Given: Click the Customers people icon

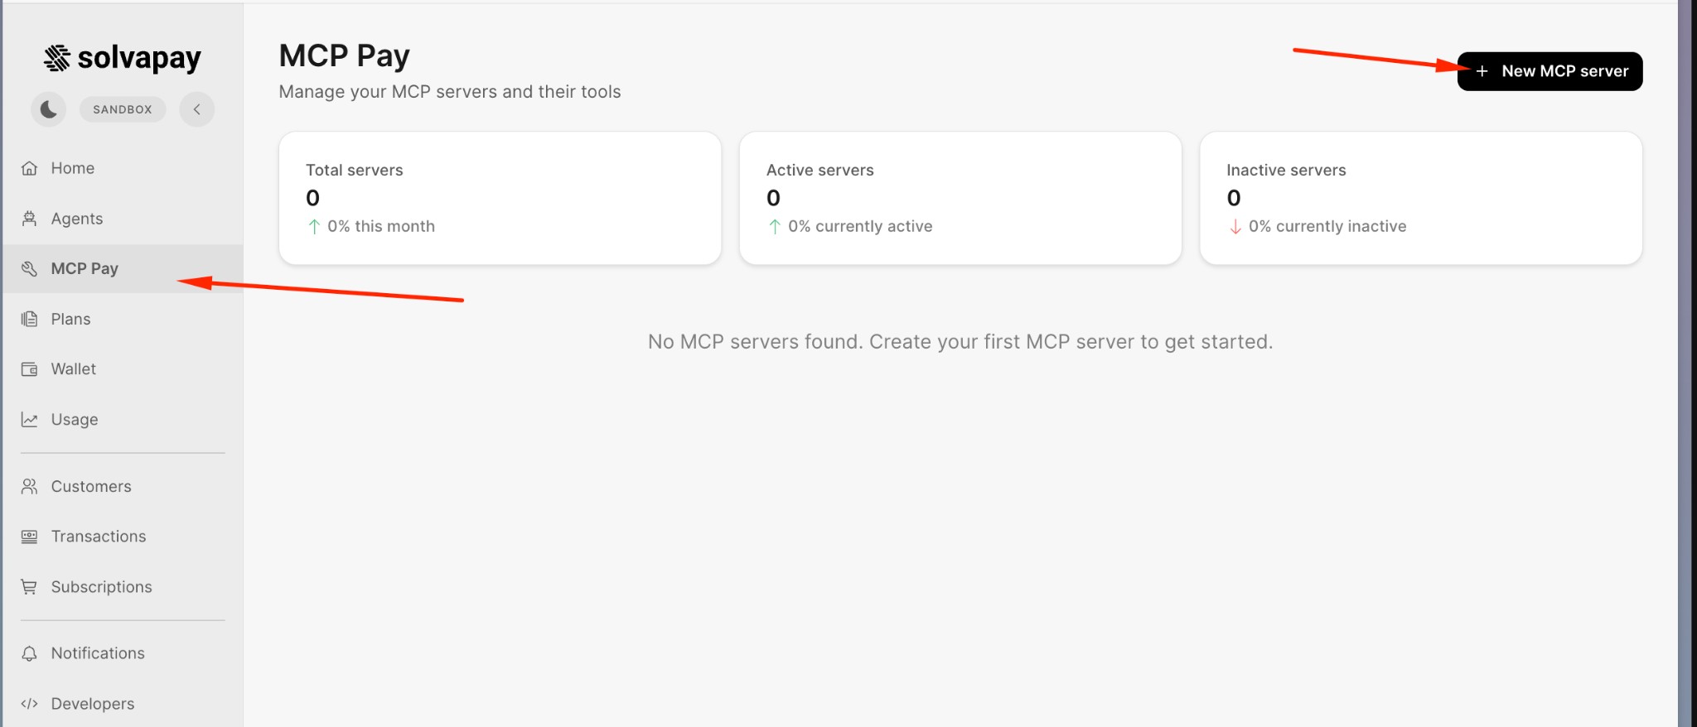Looking at the screenshot, I should click(29, 487).
